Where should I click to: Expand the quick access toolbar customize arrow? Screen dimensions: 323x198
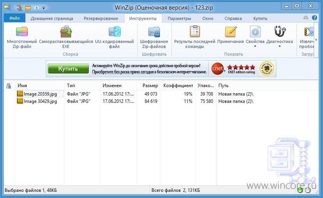tap(44, 8)
